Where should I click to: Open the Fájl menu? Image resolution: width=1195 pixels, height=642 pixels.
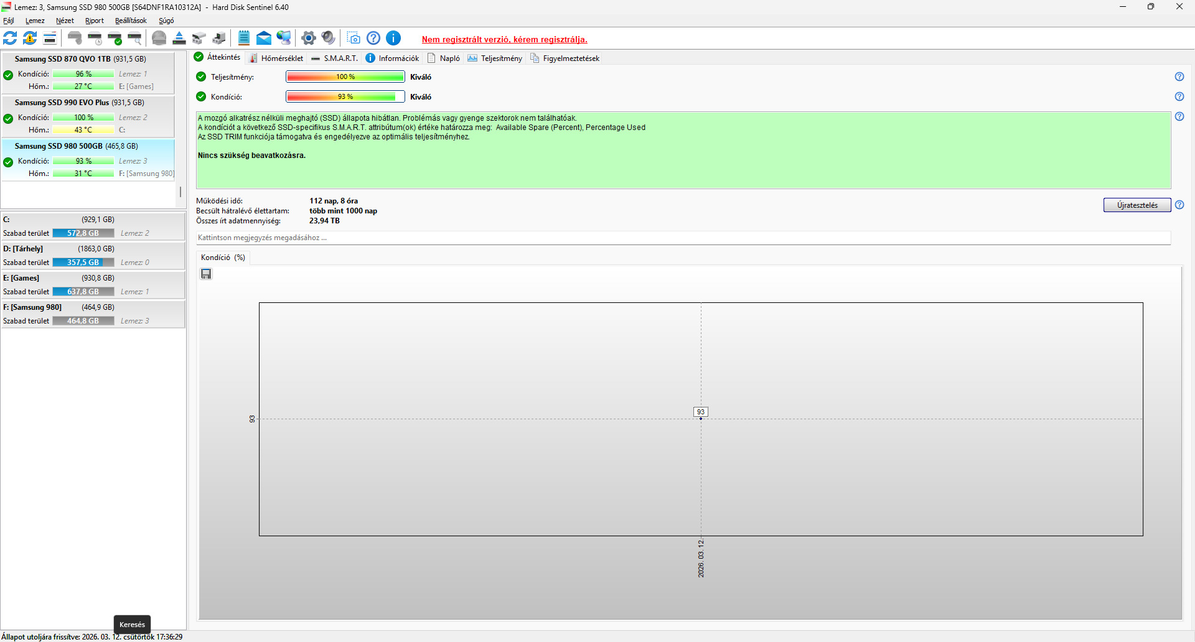pyautogui.click(x=9, y=21)
